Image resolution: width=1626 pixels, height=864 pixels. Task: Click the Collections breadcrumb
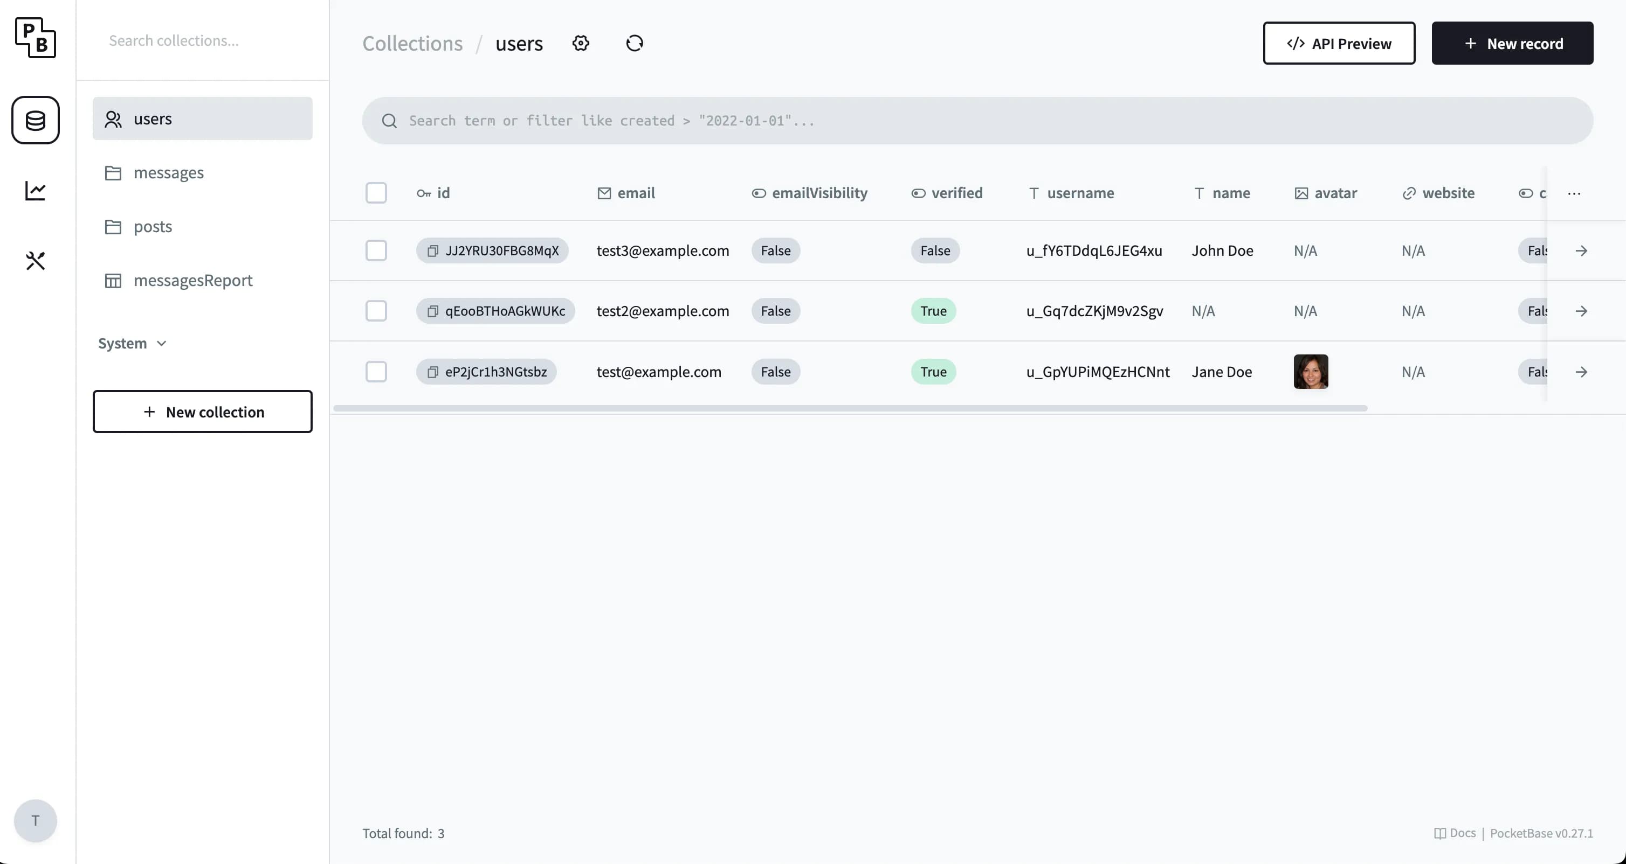tap(411, 43)
